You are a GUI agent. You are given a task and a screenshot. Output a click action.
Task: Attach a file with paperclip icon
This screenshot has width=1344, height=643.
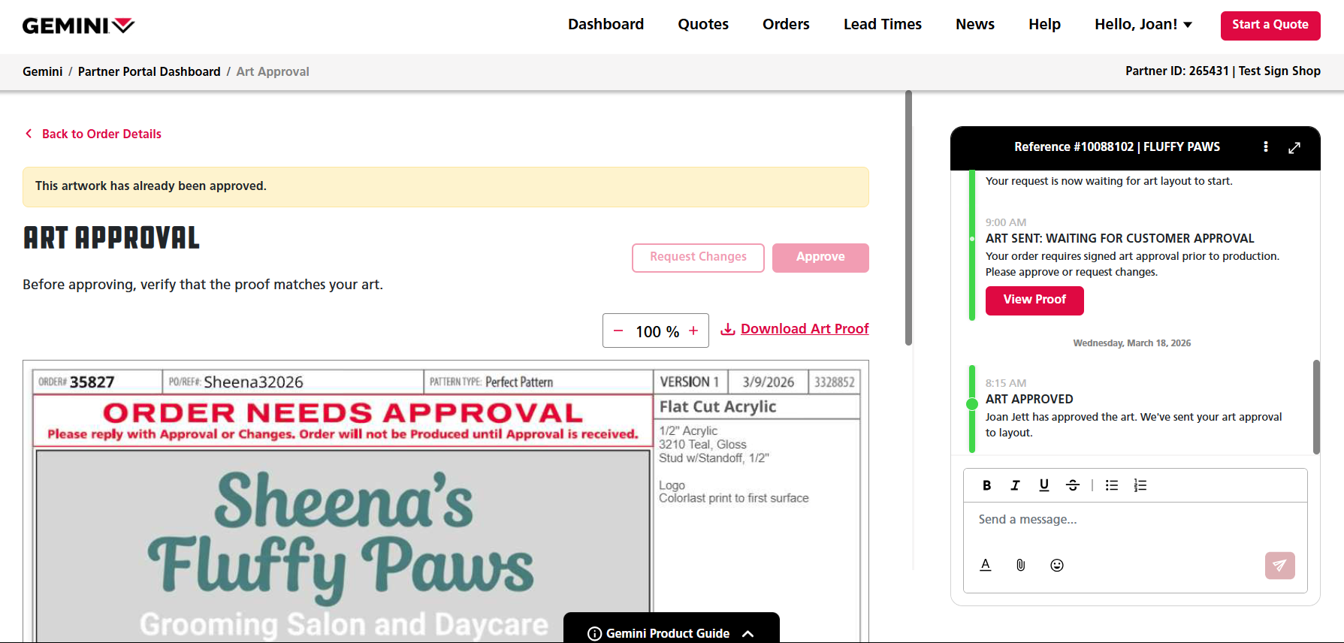[1020, 565]
